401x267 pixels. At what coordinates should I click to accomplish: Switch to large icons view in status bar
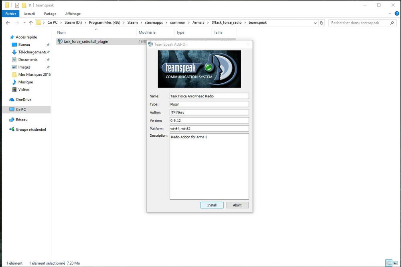pos(396,263)
